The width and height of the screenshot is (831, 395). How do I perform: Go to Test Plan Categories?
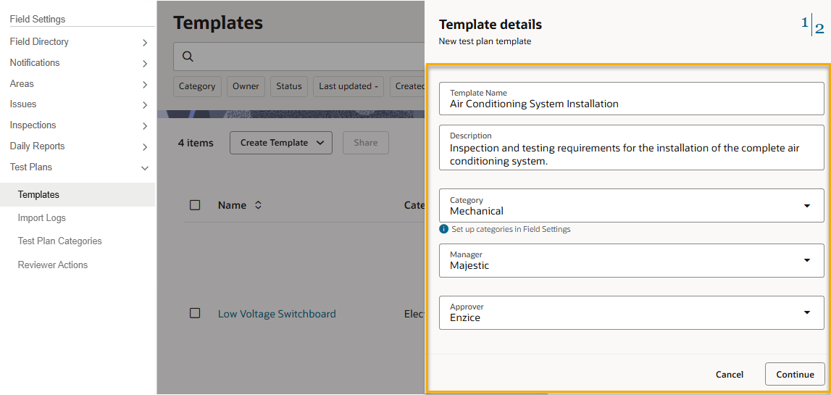pyautogui.click(x=60, y=241)
